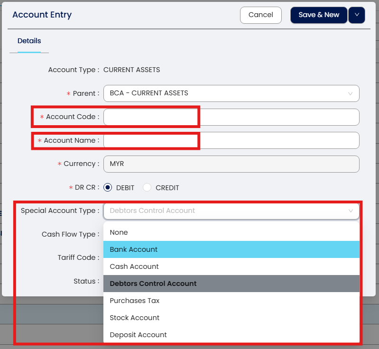Click into the Account Name field
This screenshot has width=379, height=349.
click(x=231, y=140)
